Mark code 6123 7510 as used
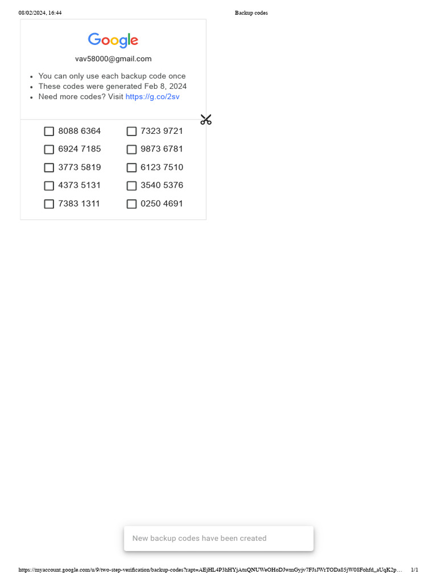This screenshot has width=437, height=583. pos(131,168)
